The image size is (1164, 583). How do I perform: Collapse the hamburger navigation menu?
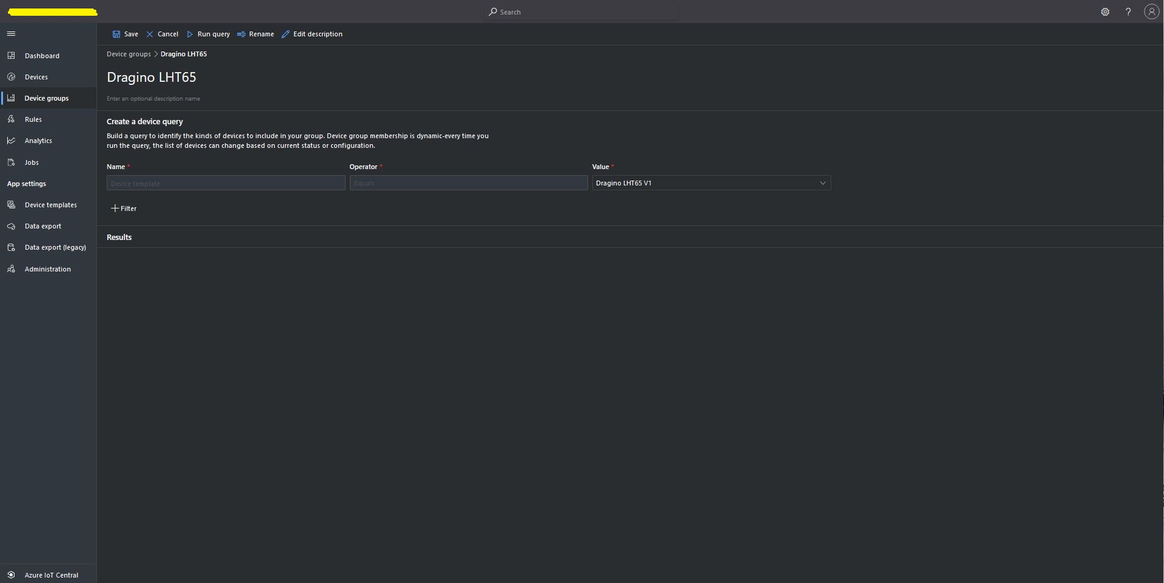point(11,34)
